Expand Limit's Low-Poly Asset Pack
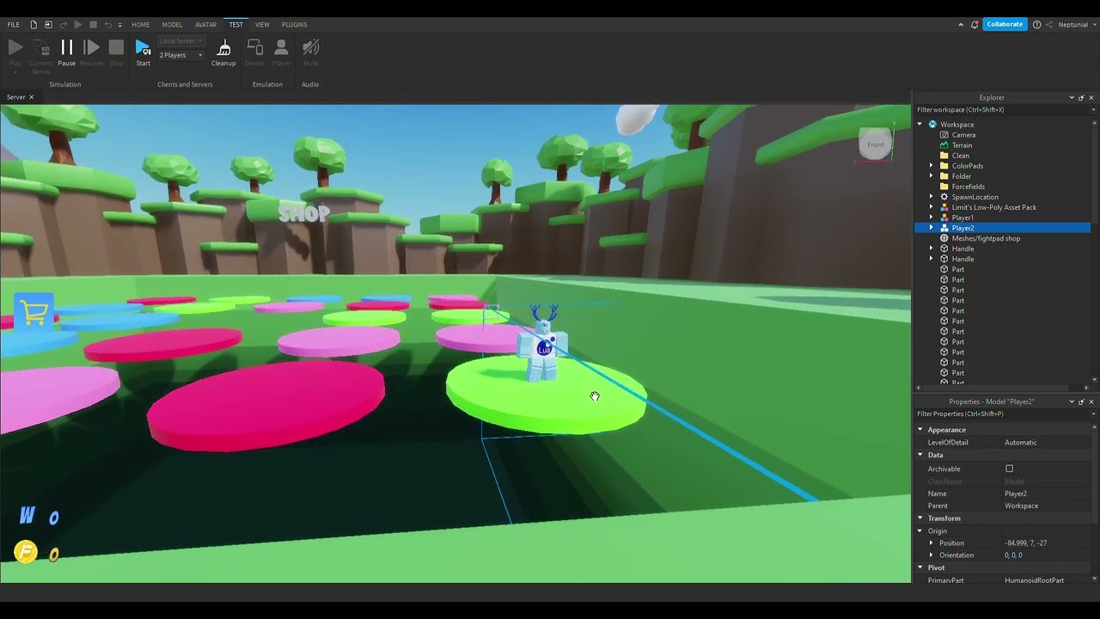This screenshot has height=619, width=1100. pos(931,207)
